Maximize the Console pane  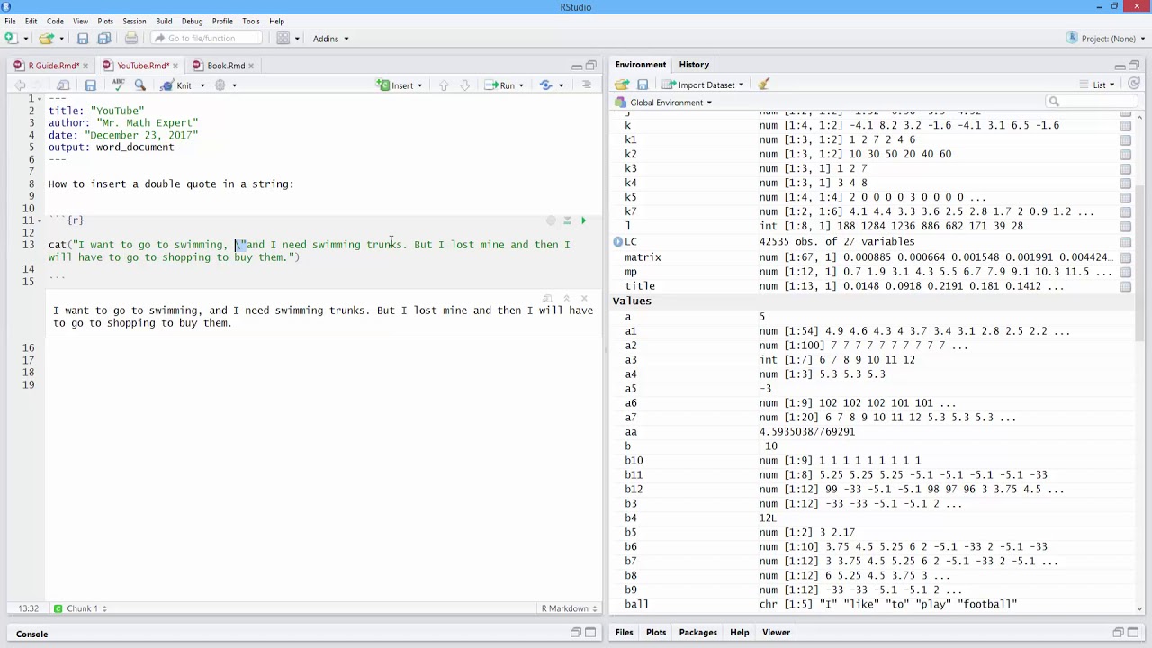[591, 633]
